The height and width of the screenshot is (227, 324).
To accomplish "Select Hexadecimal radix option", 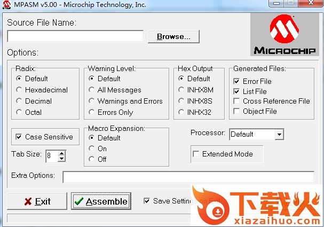I will [x=20, y=90].
